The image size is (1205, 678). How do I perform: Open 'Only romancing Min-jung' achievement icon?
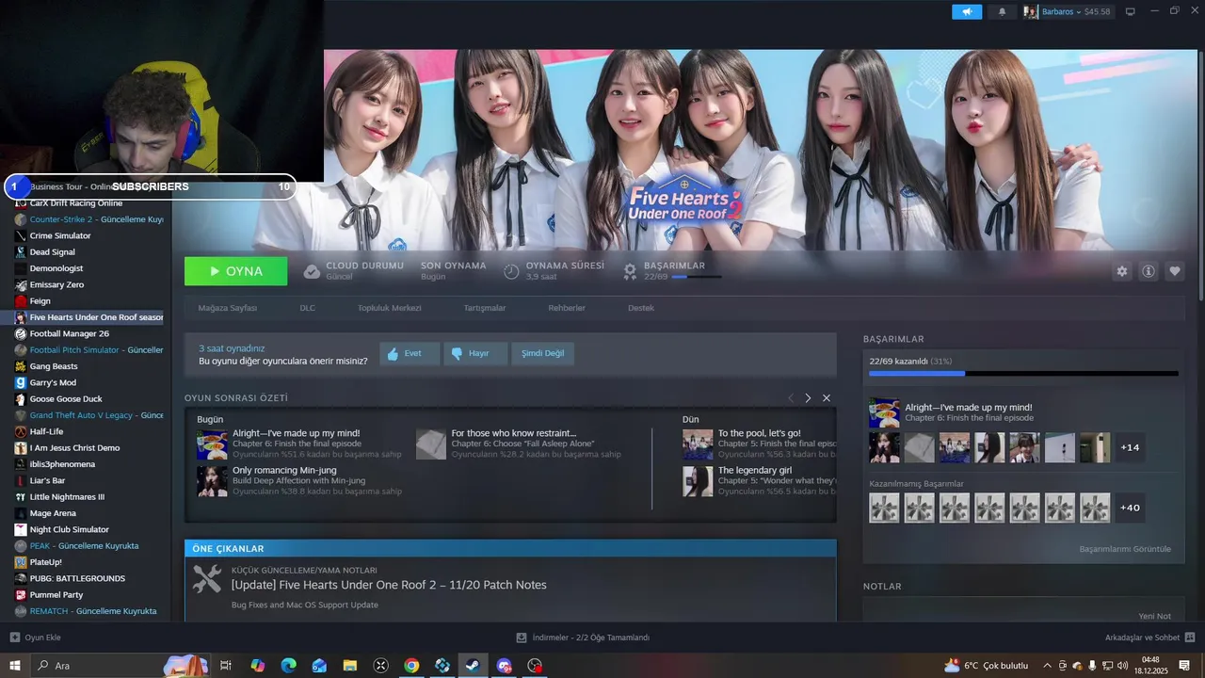pos(212,481)
